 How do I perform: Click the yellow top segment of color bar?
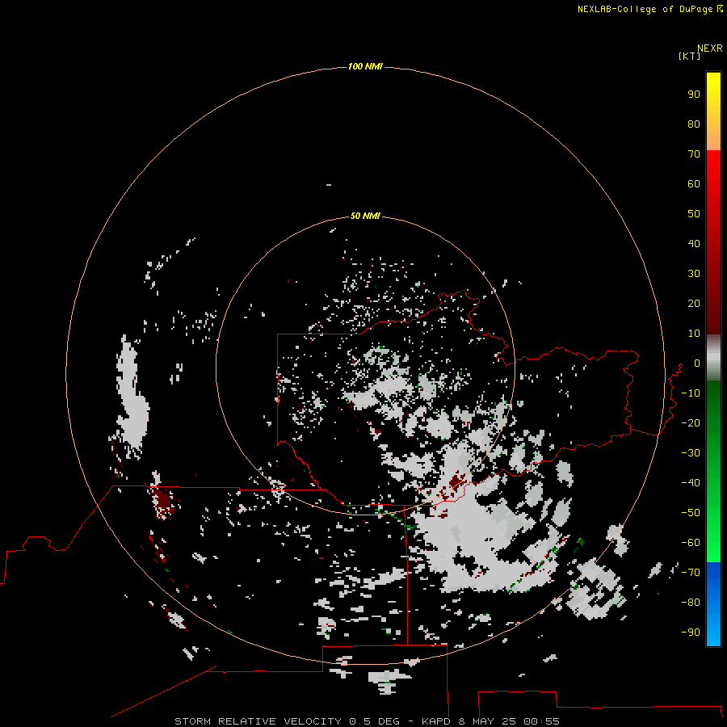(x=713, y=111)
